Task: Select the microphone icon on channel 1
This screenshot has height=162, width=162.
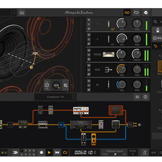Action: click(109, 24)
